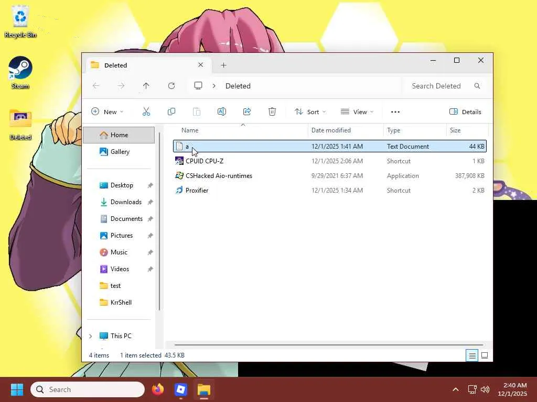Open Home in navigation pane
This screenshot has width=537, height=402.
click(119, 135)
